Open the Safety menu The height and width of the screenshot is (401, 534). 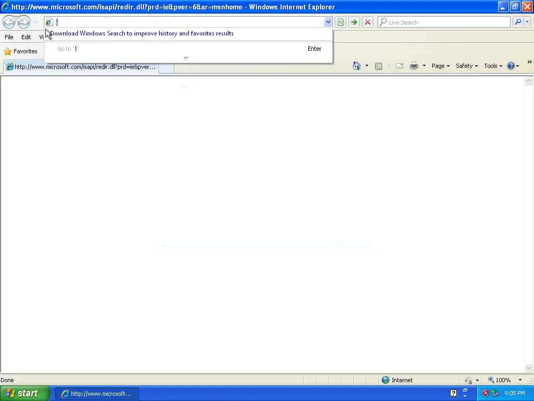[x=467, y=66]
